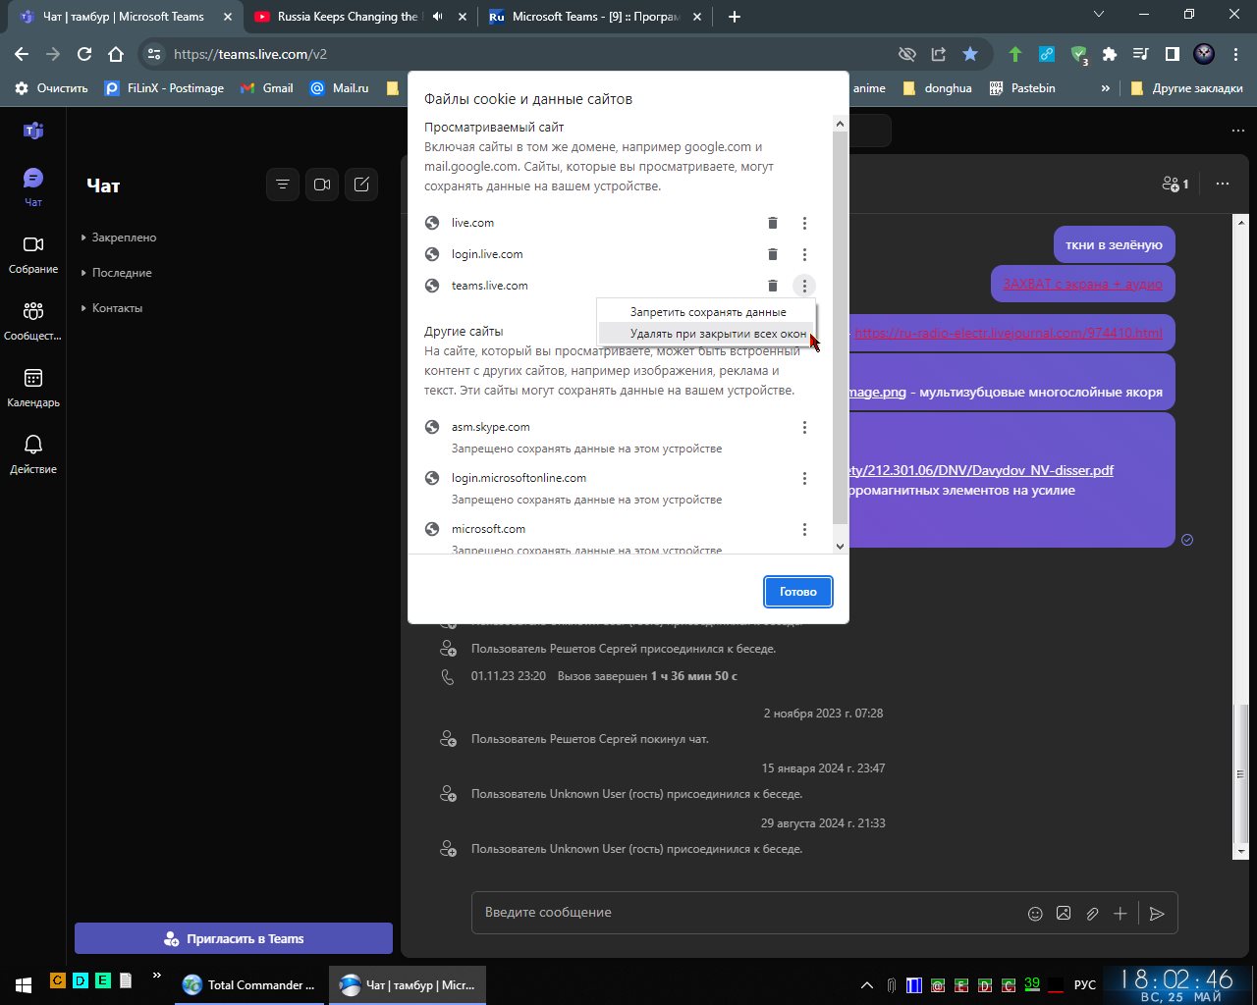Expand the Contacts (Контакты) group
The height and width of the screenshot is (1005, 1257).
pyautogui.click(x=117, y=308)
